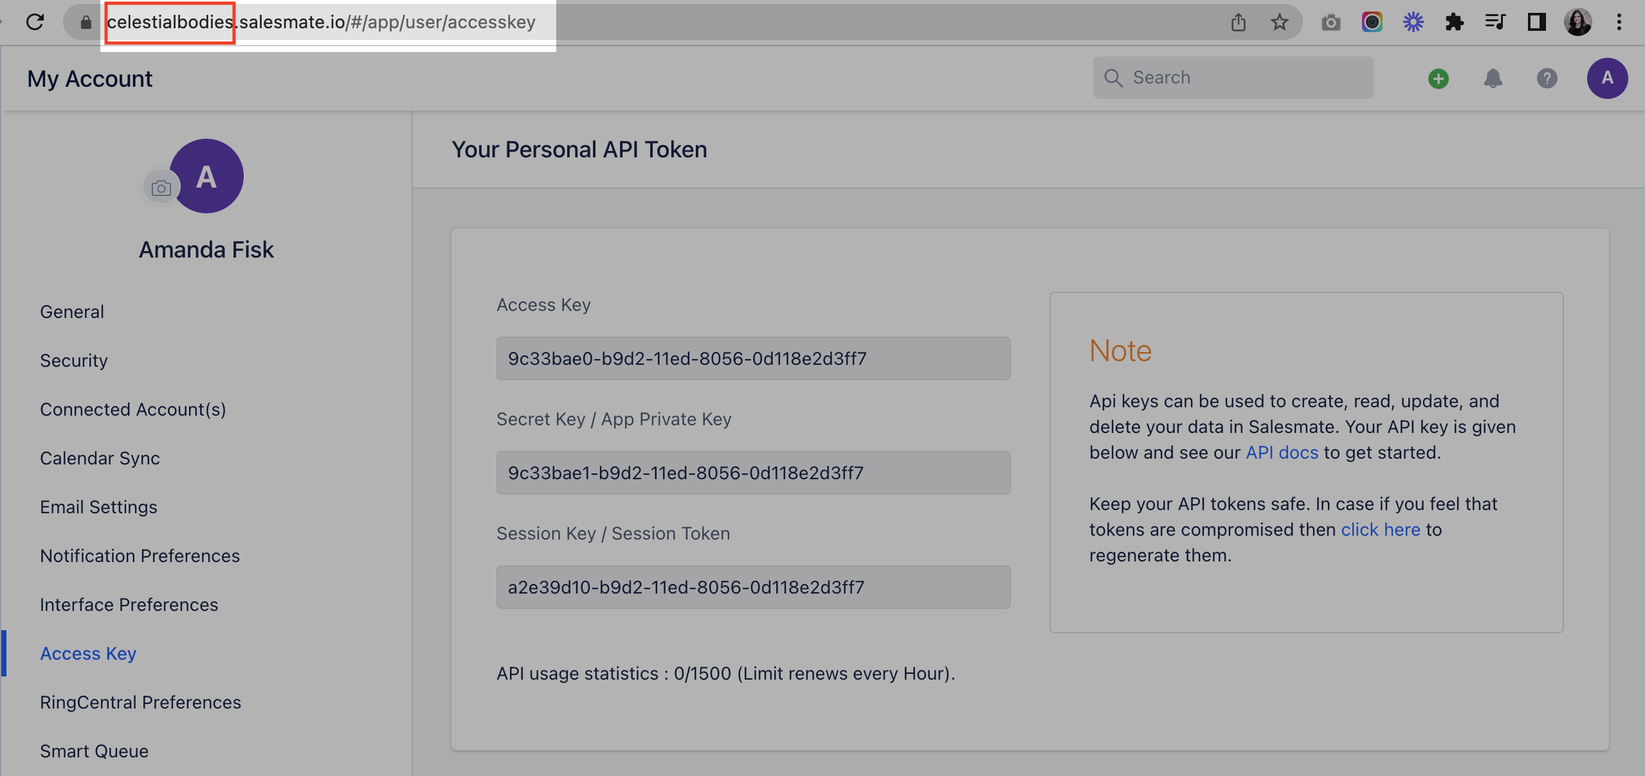Bookmark this page with the star icon
The image size is (1645, 776).
(x=1279, y=22)
